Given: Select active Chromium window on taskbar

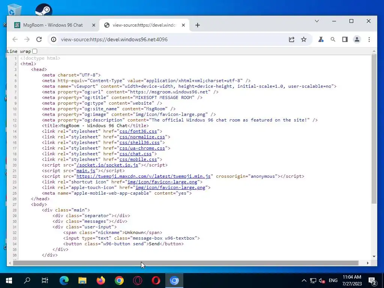Looking at the screenshot, I should tap(174, 280).
